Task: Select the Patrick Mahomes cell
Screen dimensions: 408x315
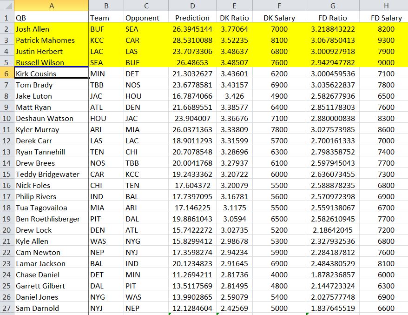Action: pyautogui.click(x=52, y=40)
